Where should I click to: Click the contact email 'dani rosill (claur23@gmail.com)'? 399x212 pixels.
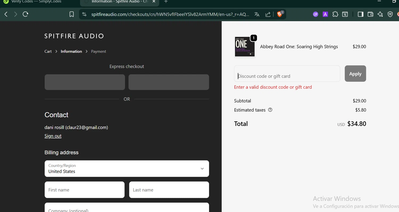pyautogui.click(x=76, y=127)
